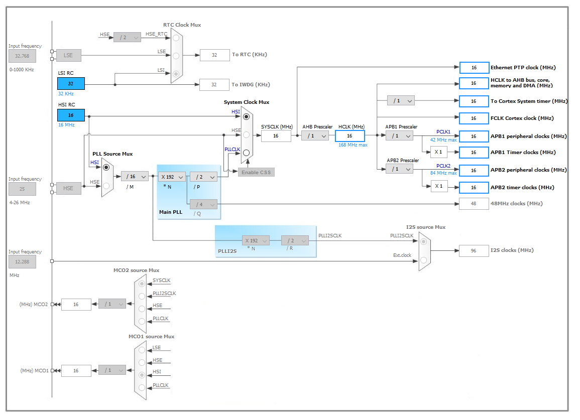
Task: Click the MCO1 output 16 value box
Action: click(x=76, y=370)
